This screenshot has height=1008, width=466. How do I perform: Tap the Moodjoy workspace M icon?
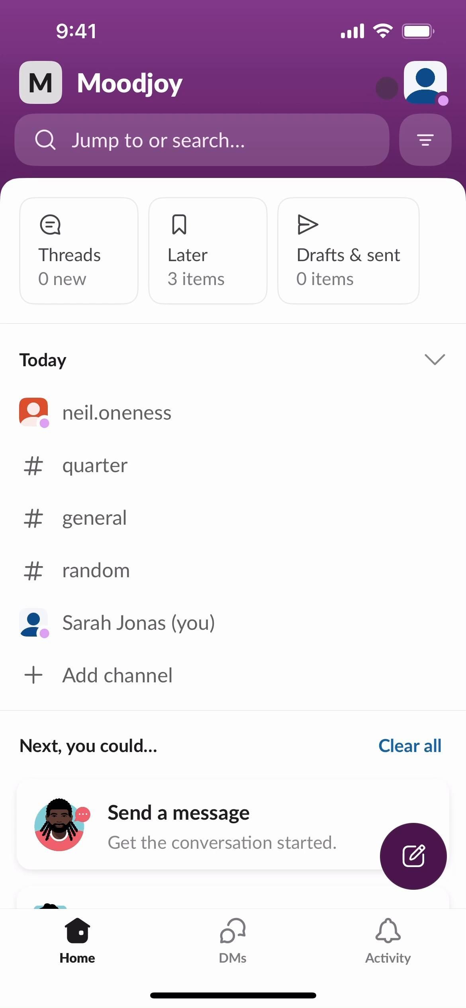tap(41, 82)
